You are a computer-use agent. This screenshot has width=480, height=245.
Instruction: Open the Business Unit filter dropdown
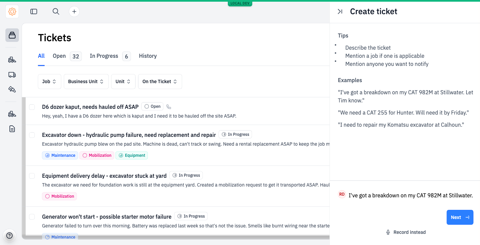click(86, 81)
